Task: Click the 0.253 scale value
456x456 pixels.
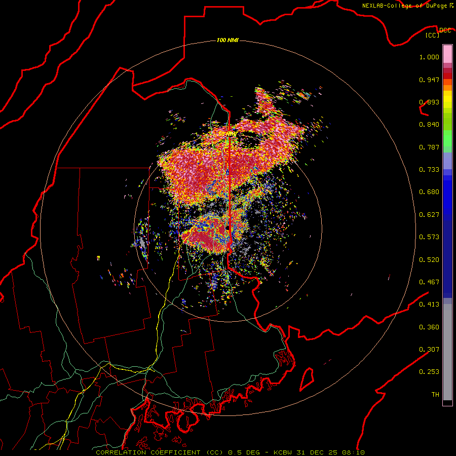Action: pyautogui.click(x=429, y=372)
